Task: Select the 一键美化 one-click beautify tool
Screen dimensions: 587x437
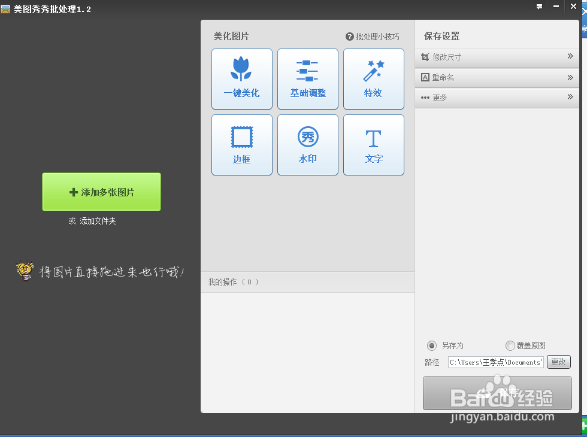Action: 241,78
